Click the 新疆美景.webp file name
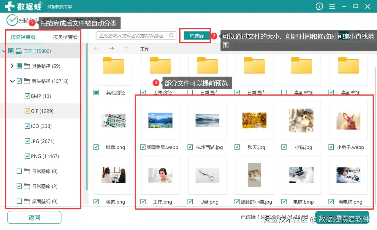Viewport: 377px width, 230px height. [x=162, y=147]
